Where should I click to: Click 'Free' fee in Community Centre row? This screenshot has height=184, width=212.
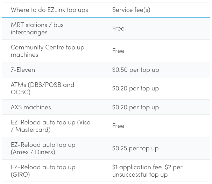coord(118,51)
